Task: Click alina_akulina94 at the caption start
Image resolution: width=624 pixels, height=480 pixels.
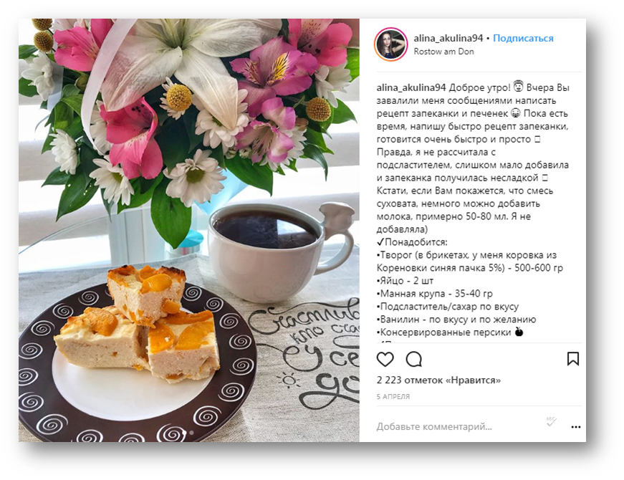Action: [x=411, y=87]
